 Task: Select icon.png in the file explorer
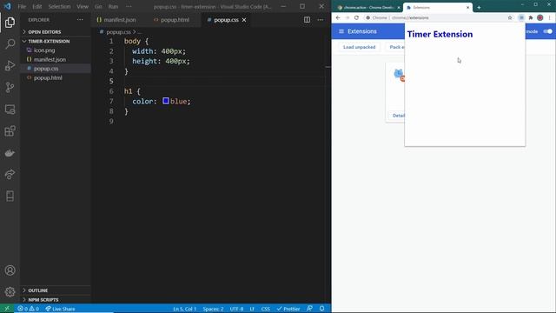pyautogui.click(x=44, y=50)
